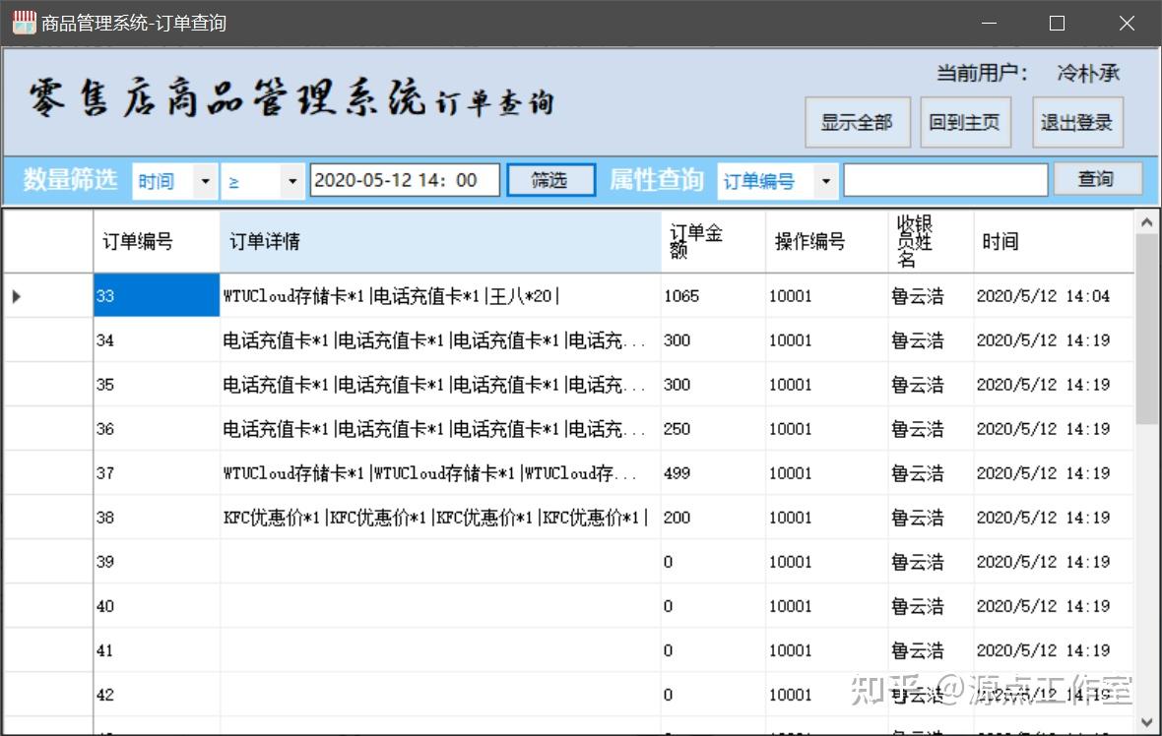Image resolution: width=1162 pixels, height=736 pixels.
Task: Select order number cell 39
Action: [157, 562]
